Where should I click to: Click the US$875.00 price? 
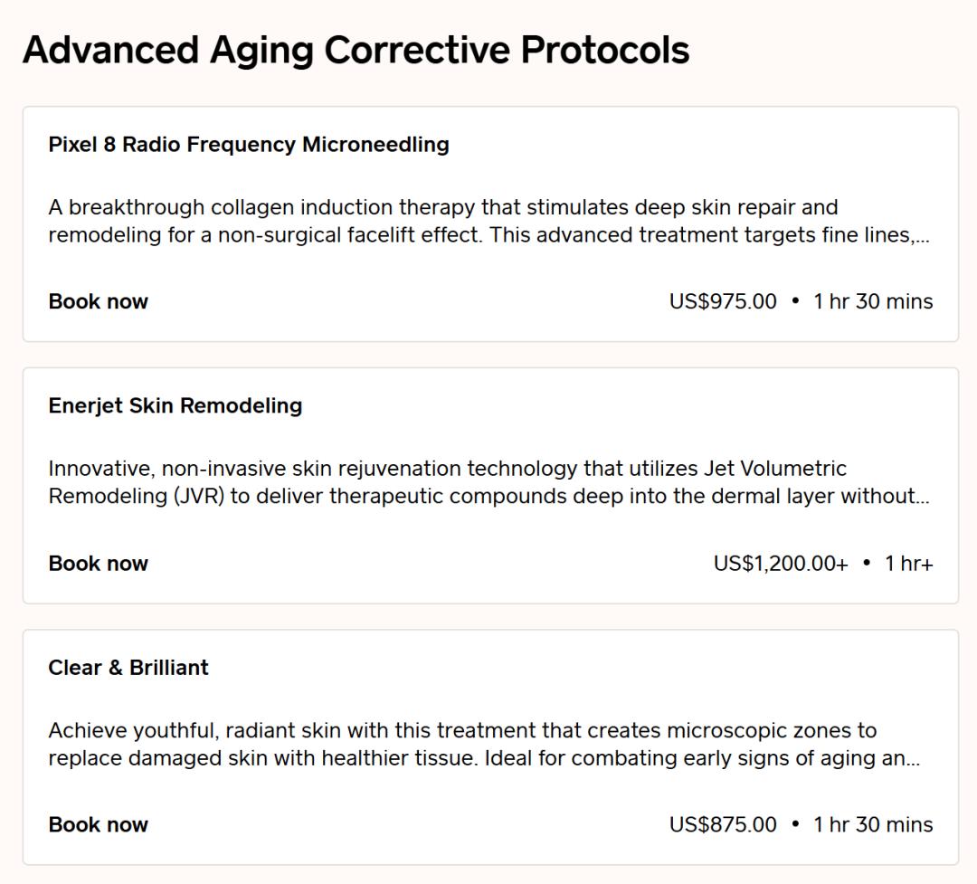tap(723, 824)
